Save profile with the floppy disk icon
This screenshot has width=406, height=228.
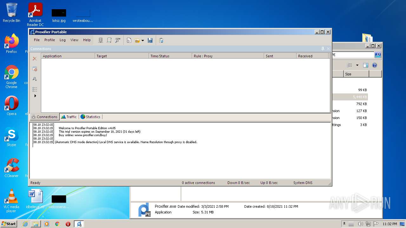[x=150, y=40]
